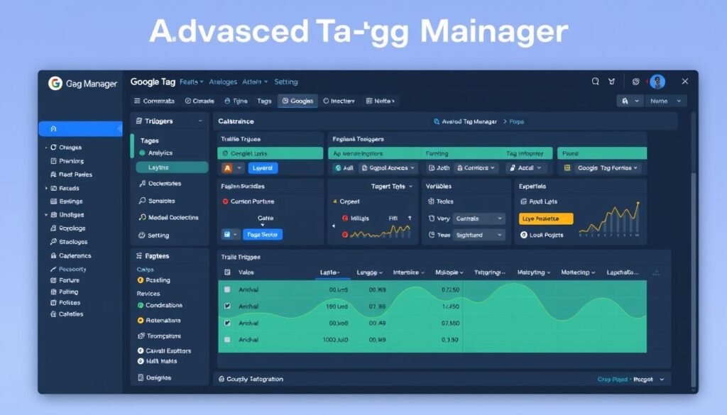The image size is (727, 415).
Task: Open the Feats dropdown menu
Action: pos(192,82)
